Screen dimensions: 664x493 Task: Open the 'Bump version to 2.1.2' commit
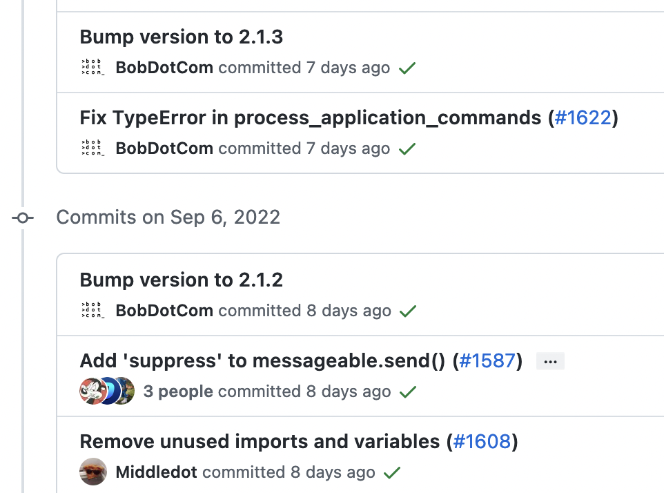click(x=181, y=279)
